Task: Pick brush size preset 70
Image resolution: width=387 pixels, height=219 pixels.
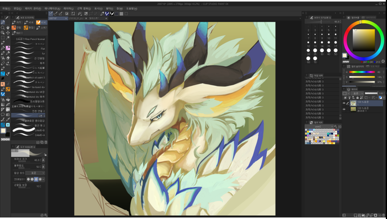Action: click(315, 58)
